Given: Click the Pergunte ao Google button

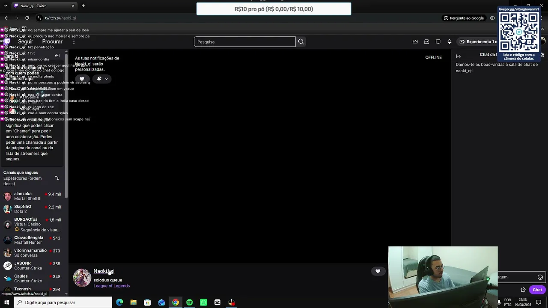Looking at the screenshot, I should 464,18.
